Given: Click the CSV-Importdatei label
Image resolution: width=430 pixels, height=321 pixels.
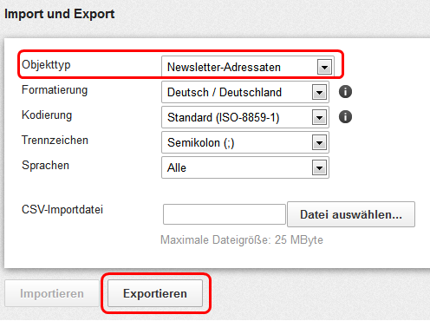Looking at the screenshot, I should point(62,210).
